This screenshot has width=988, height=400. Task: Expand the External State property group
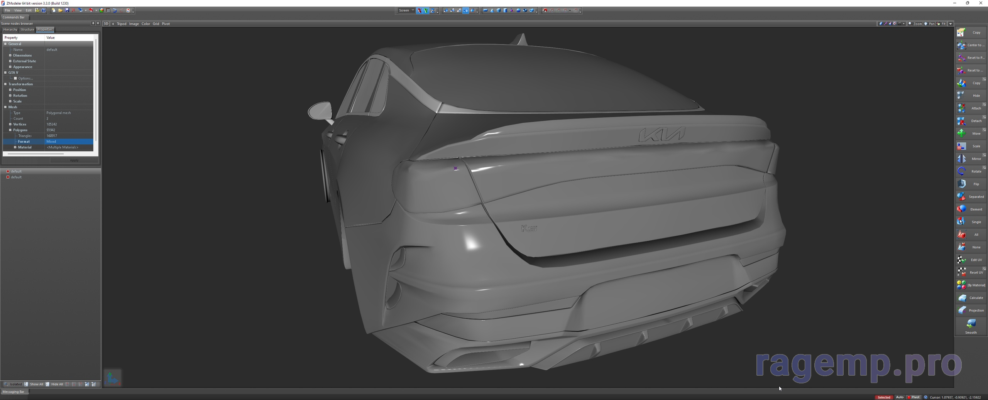pos(10,61)
